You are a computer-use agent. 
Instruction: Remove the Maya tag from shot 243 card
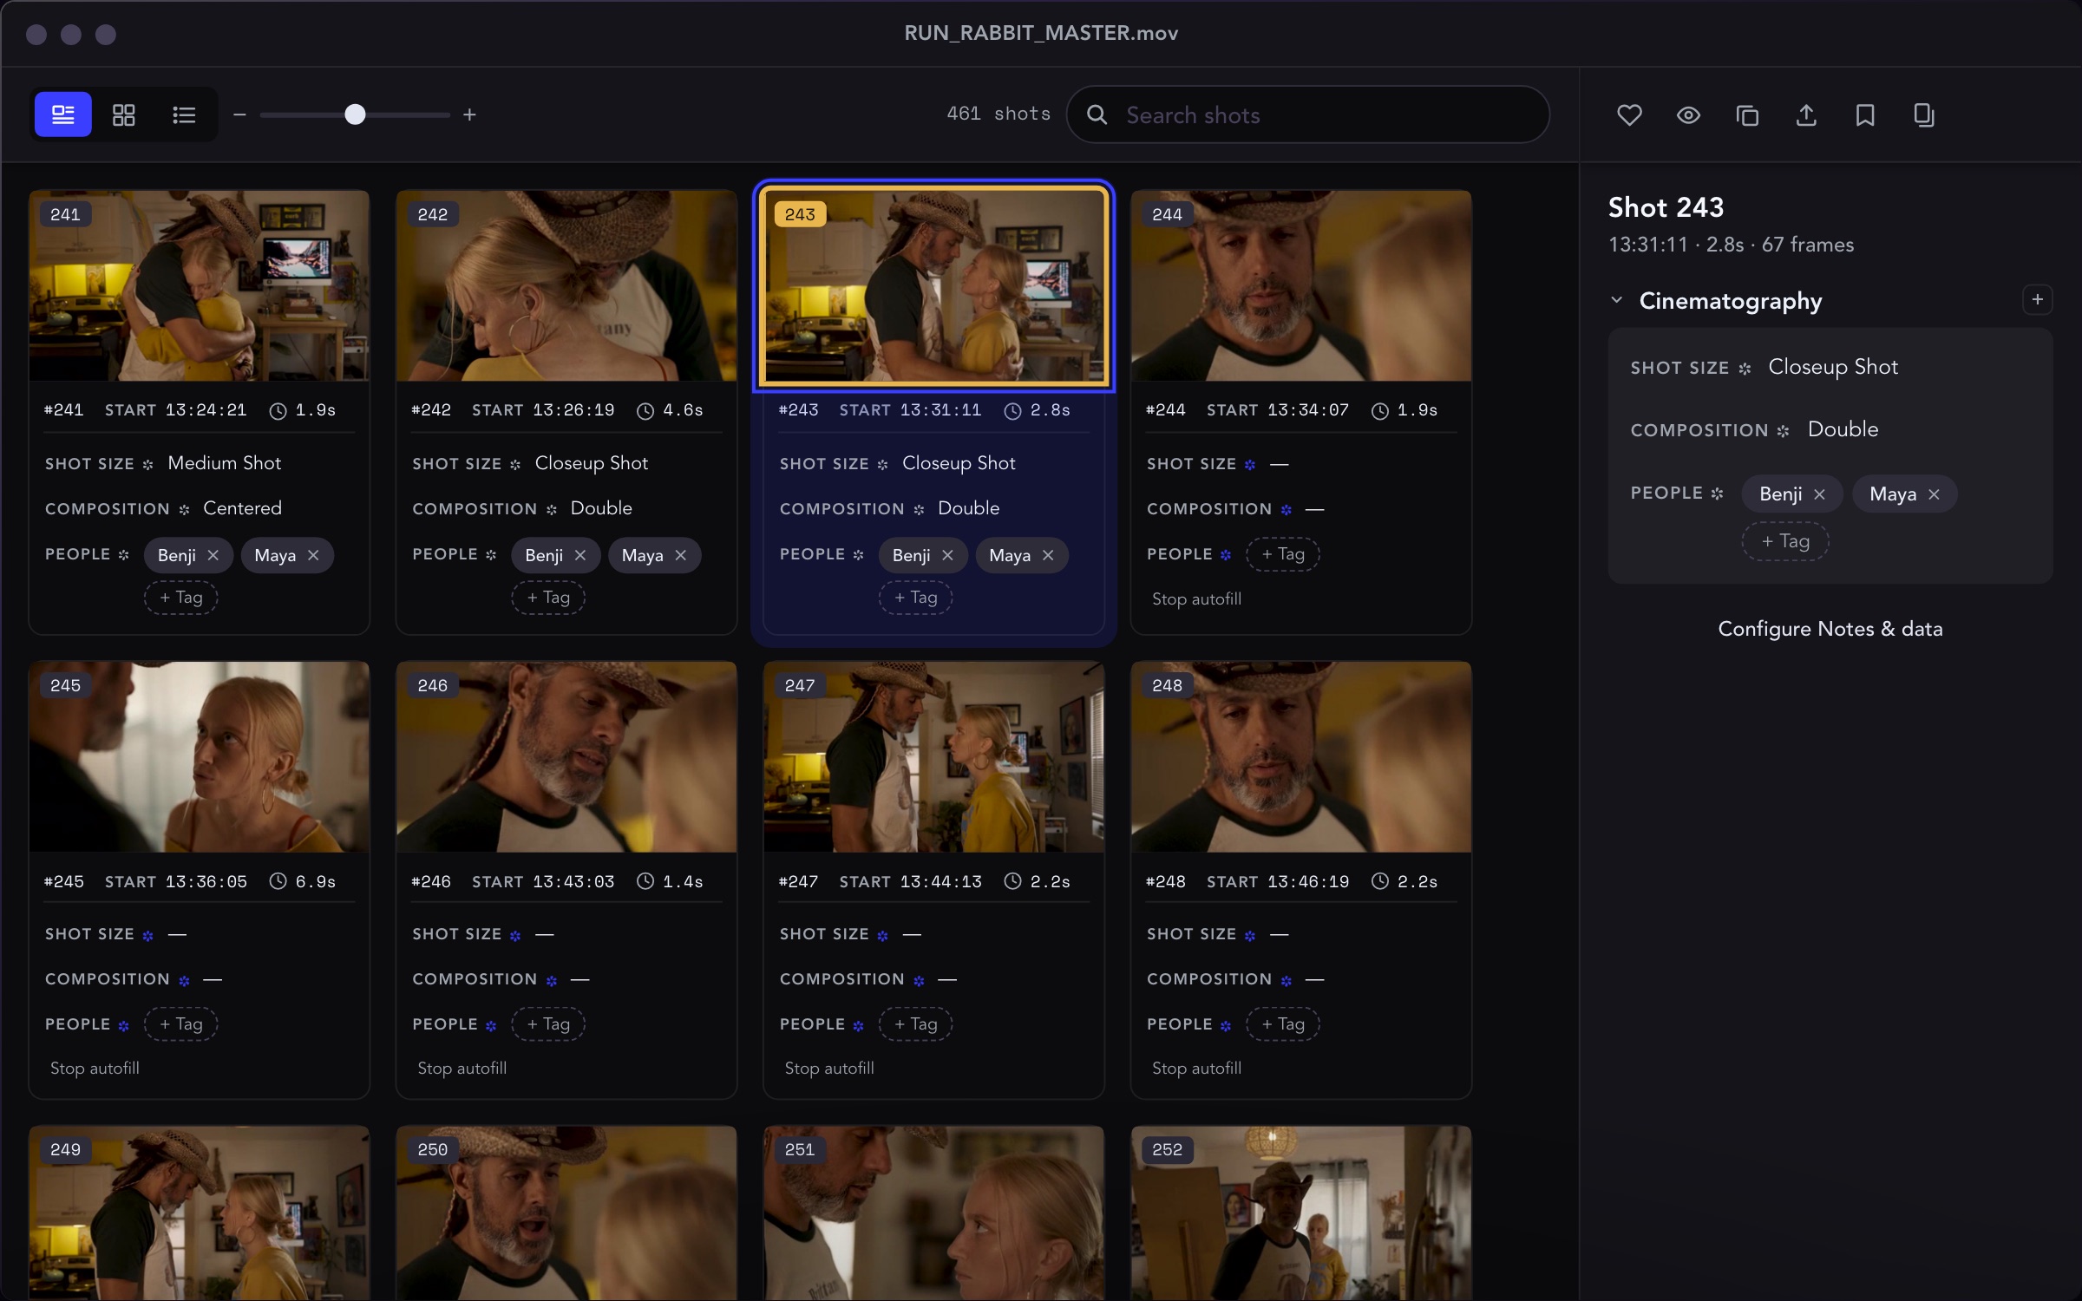point(1048,555)
